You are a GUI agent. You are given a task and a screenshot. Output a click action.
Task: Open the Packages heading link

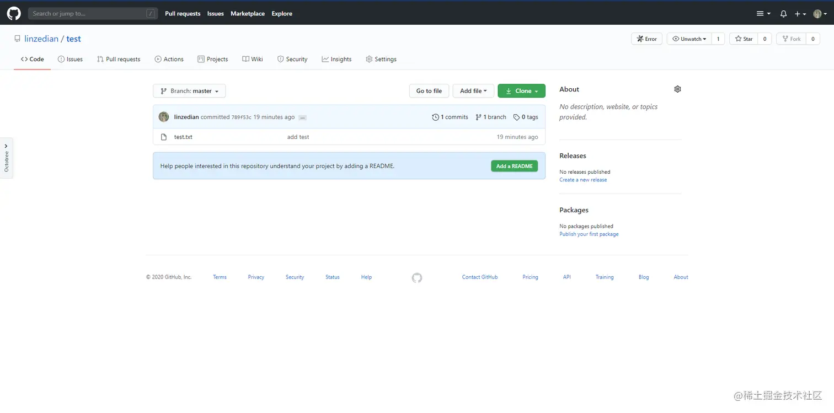coord(574,210)
